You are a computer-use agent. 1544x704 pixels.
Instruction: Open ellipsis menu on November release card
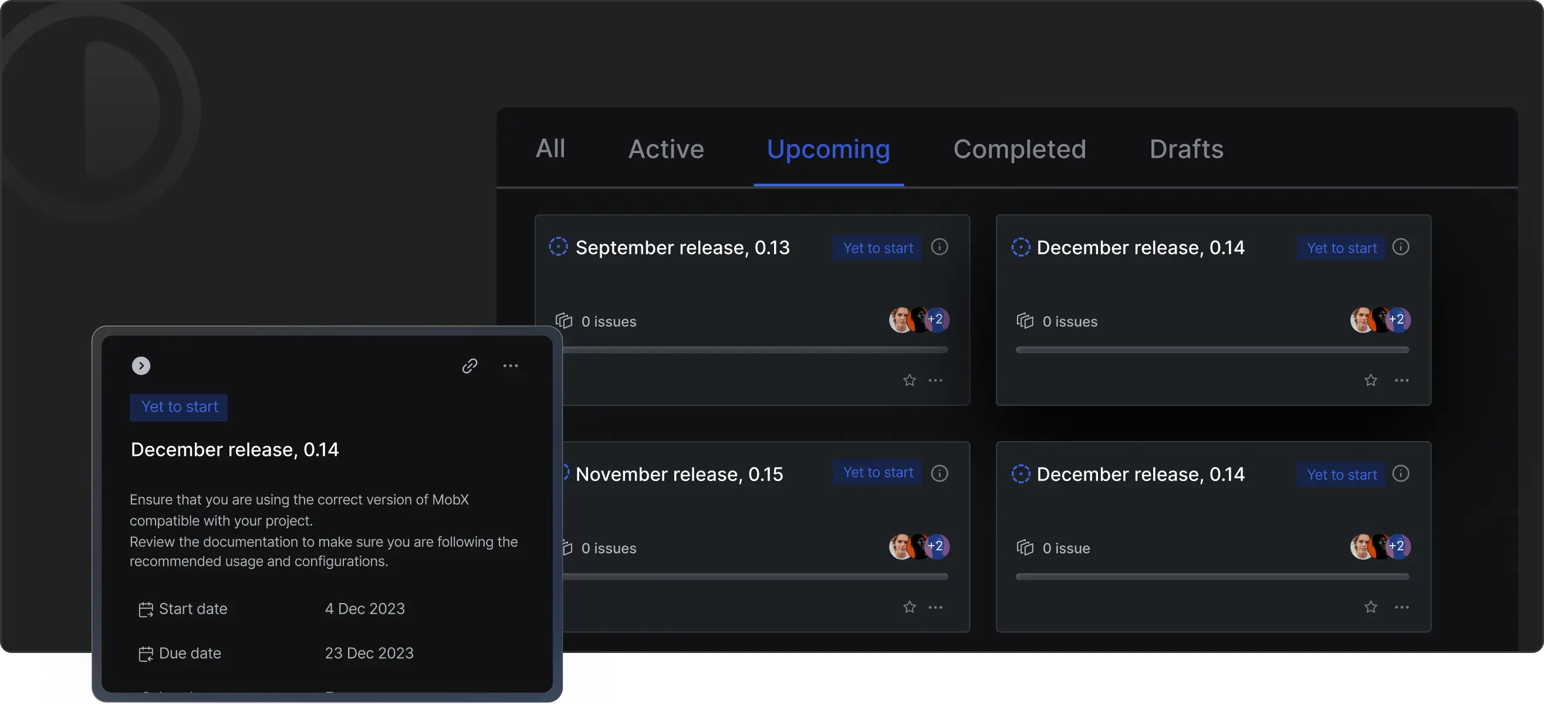tap(935, 607)
